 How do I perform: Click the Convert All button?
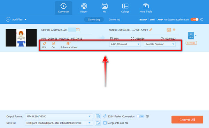coord(187,120)
